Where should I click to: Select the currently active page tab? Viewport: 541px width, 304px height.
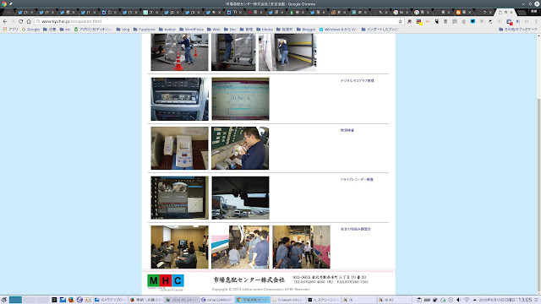point(505,13)
